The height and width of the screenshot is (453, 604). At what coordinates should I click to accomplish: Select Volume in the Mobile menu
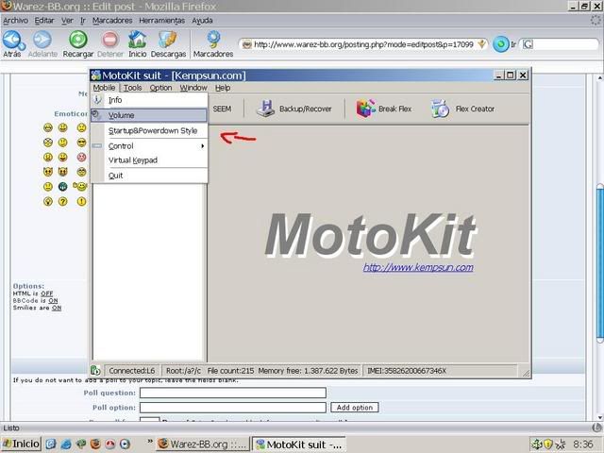click(x=149, y=115)
